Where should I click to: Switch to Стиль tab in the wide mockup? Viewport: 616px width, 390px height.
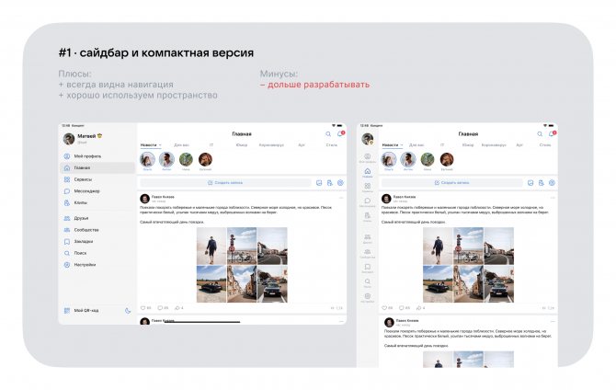tap(332, 145)
